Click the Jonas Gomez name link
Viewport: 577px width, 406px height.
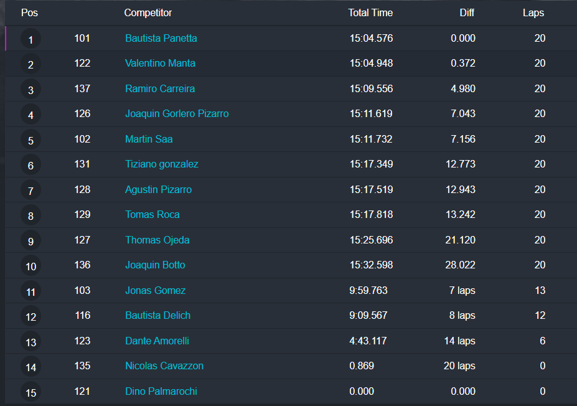pos(155,290)
